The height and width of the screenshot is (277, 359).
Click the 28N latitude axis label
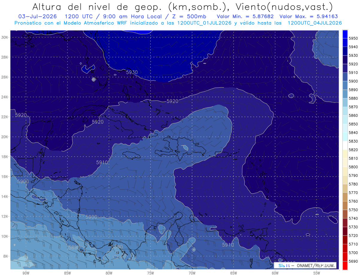5,57
